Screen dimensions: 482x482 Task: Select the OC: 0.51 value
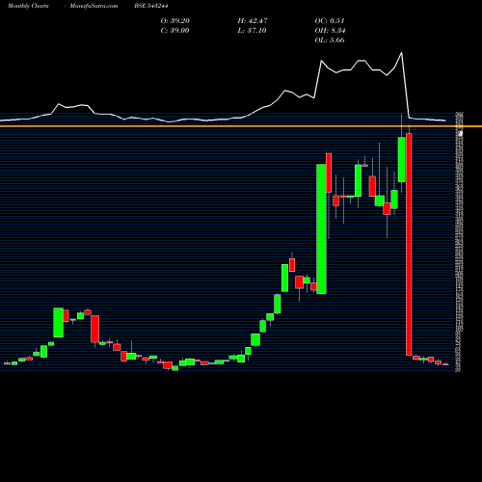tap(330, 21)
